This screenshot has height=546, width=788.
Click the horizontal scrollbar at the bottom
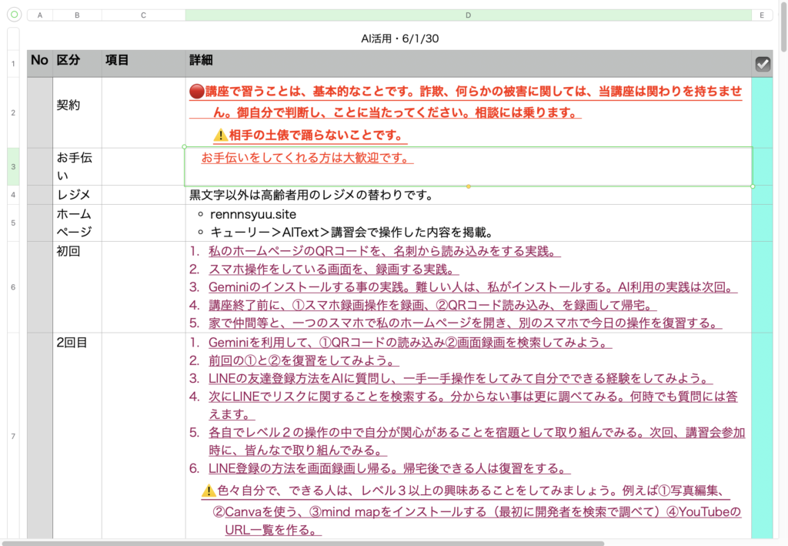pyautogui.click(x=308, y=542)
